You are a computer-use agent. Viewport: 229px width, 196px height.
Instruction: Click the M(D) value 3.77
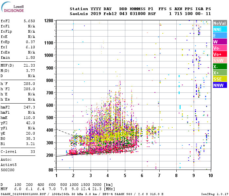point(30,71)
